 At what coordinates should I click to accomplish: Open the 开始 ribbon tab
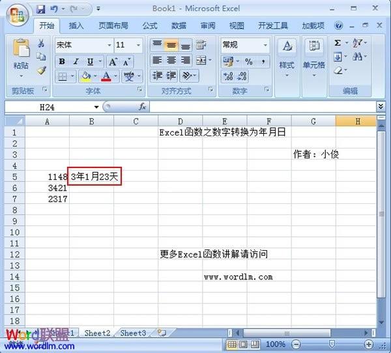coord(47,25)
